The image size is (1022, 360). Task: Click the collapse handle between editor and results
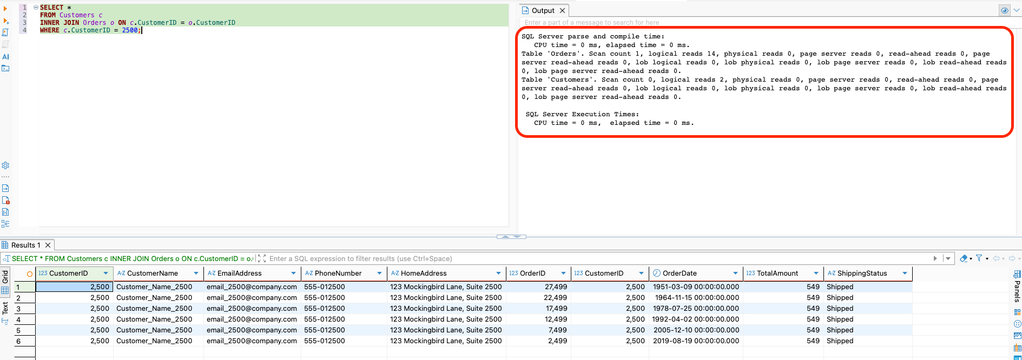(511, 237)
